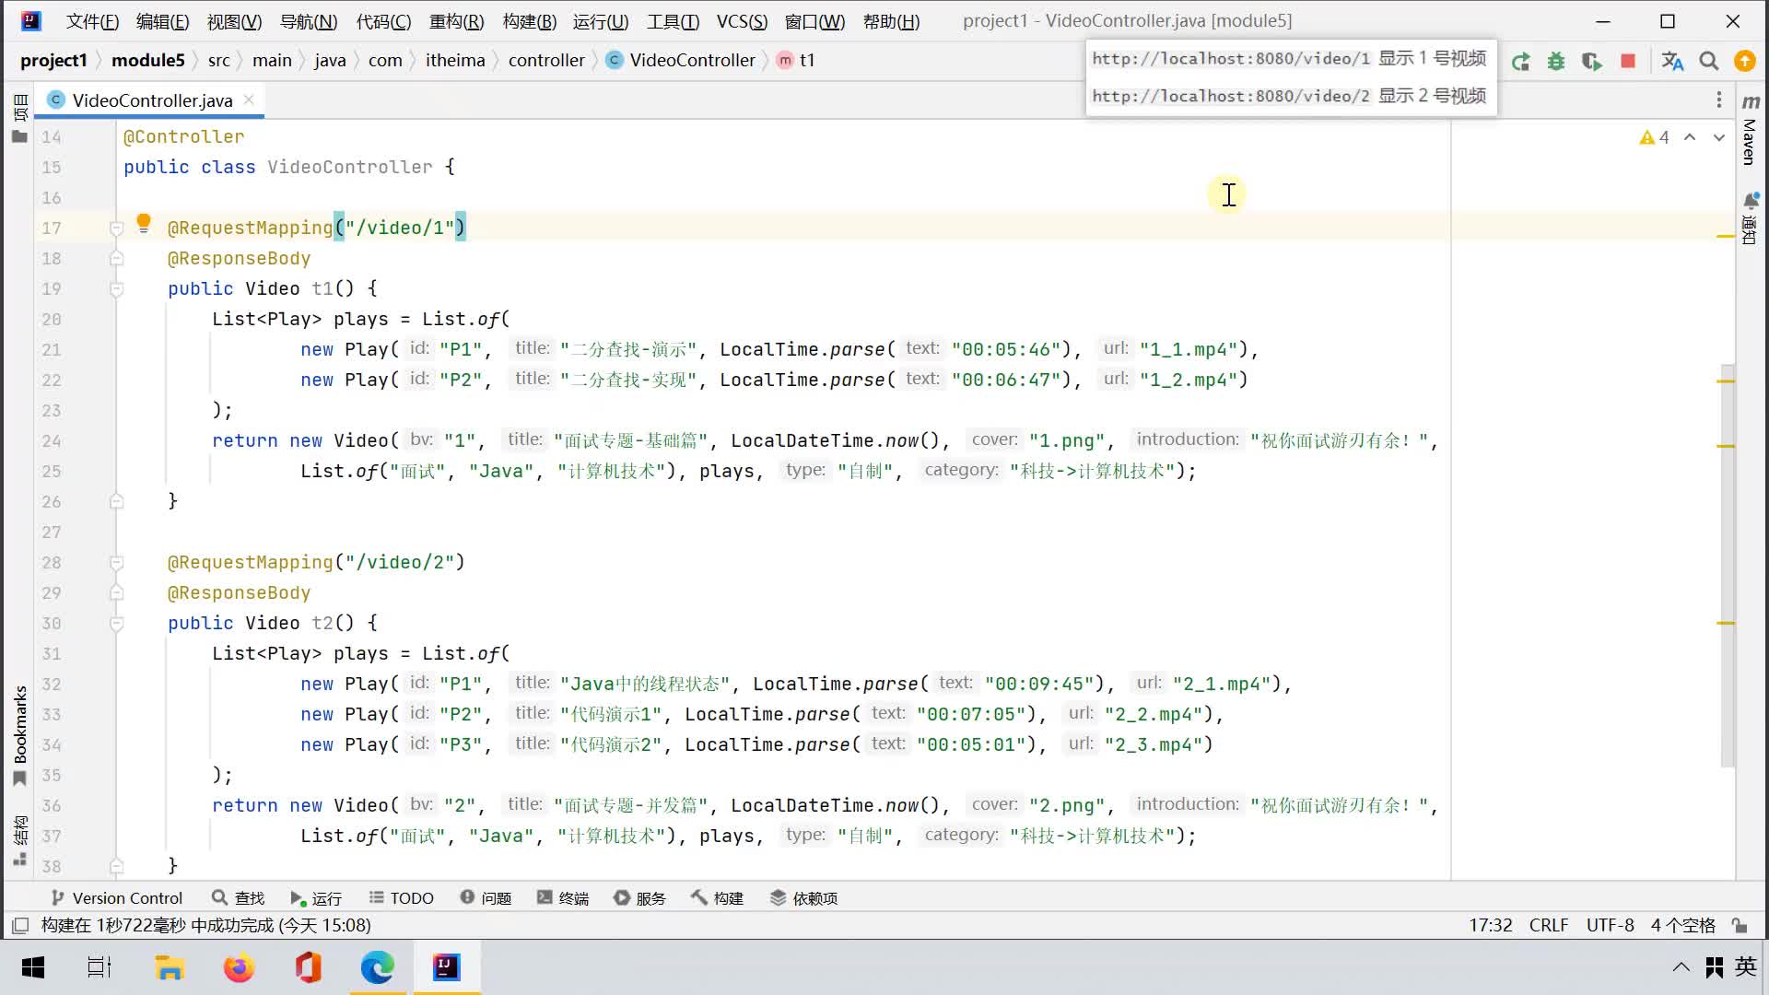The height and width of the screenshot is (995, 1769).
Task: Open the 查找 tool window
Action: tap(238, 898)
